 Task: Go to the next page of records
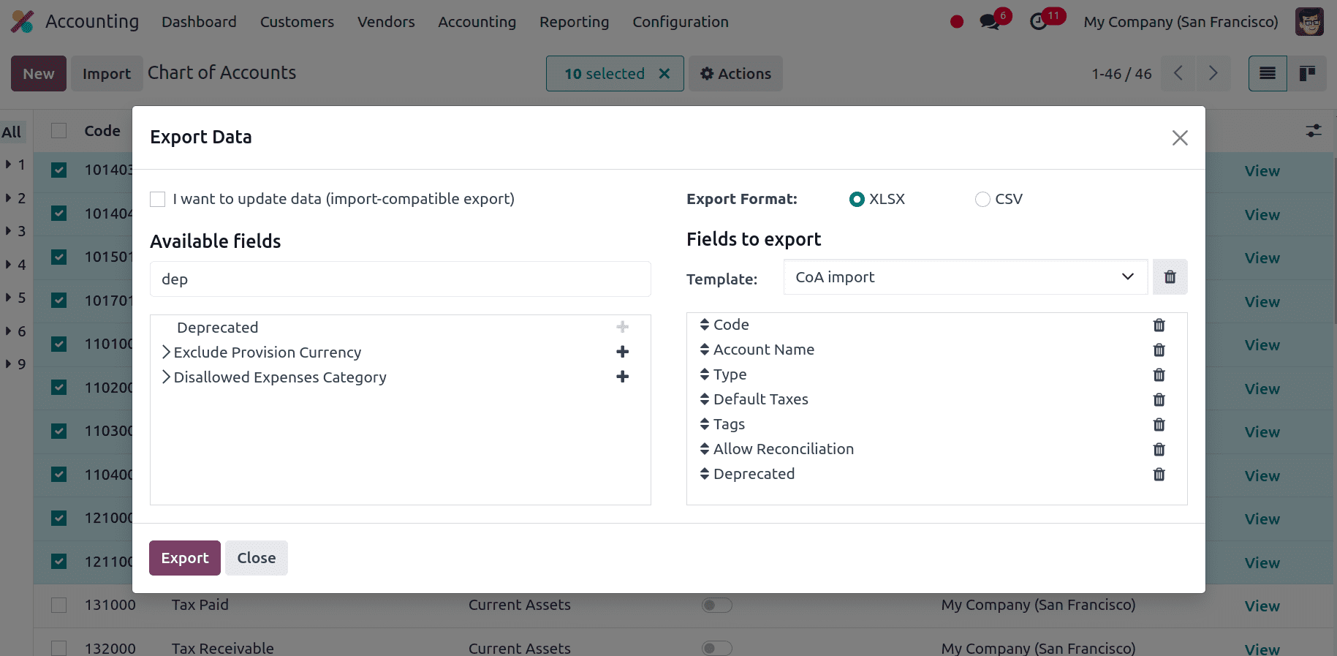[x=1213, y=73]
